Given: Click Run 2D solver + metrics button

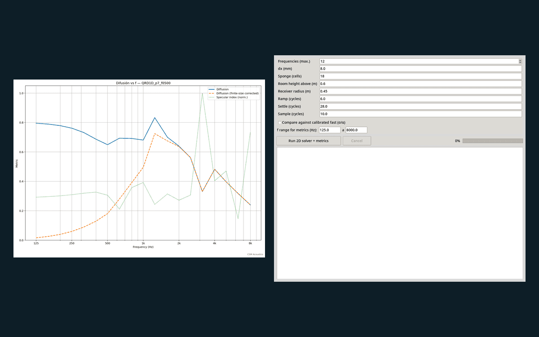Looking at the screenshot, I should tap(308, 141).
